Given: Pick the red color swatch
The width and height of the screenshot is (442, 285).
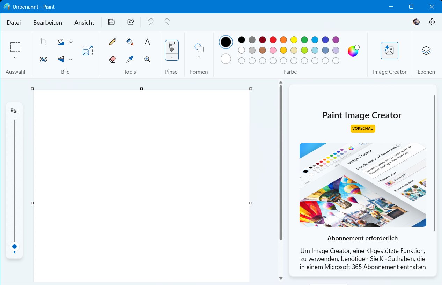Looking at the screenshot, I should tap(273, 40).
